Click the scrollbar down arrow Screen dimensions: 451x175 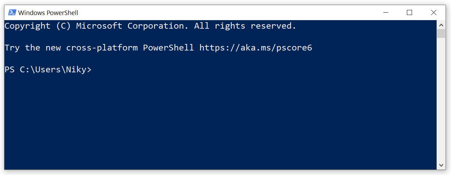pyautogui.click(x=441, y=165)
